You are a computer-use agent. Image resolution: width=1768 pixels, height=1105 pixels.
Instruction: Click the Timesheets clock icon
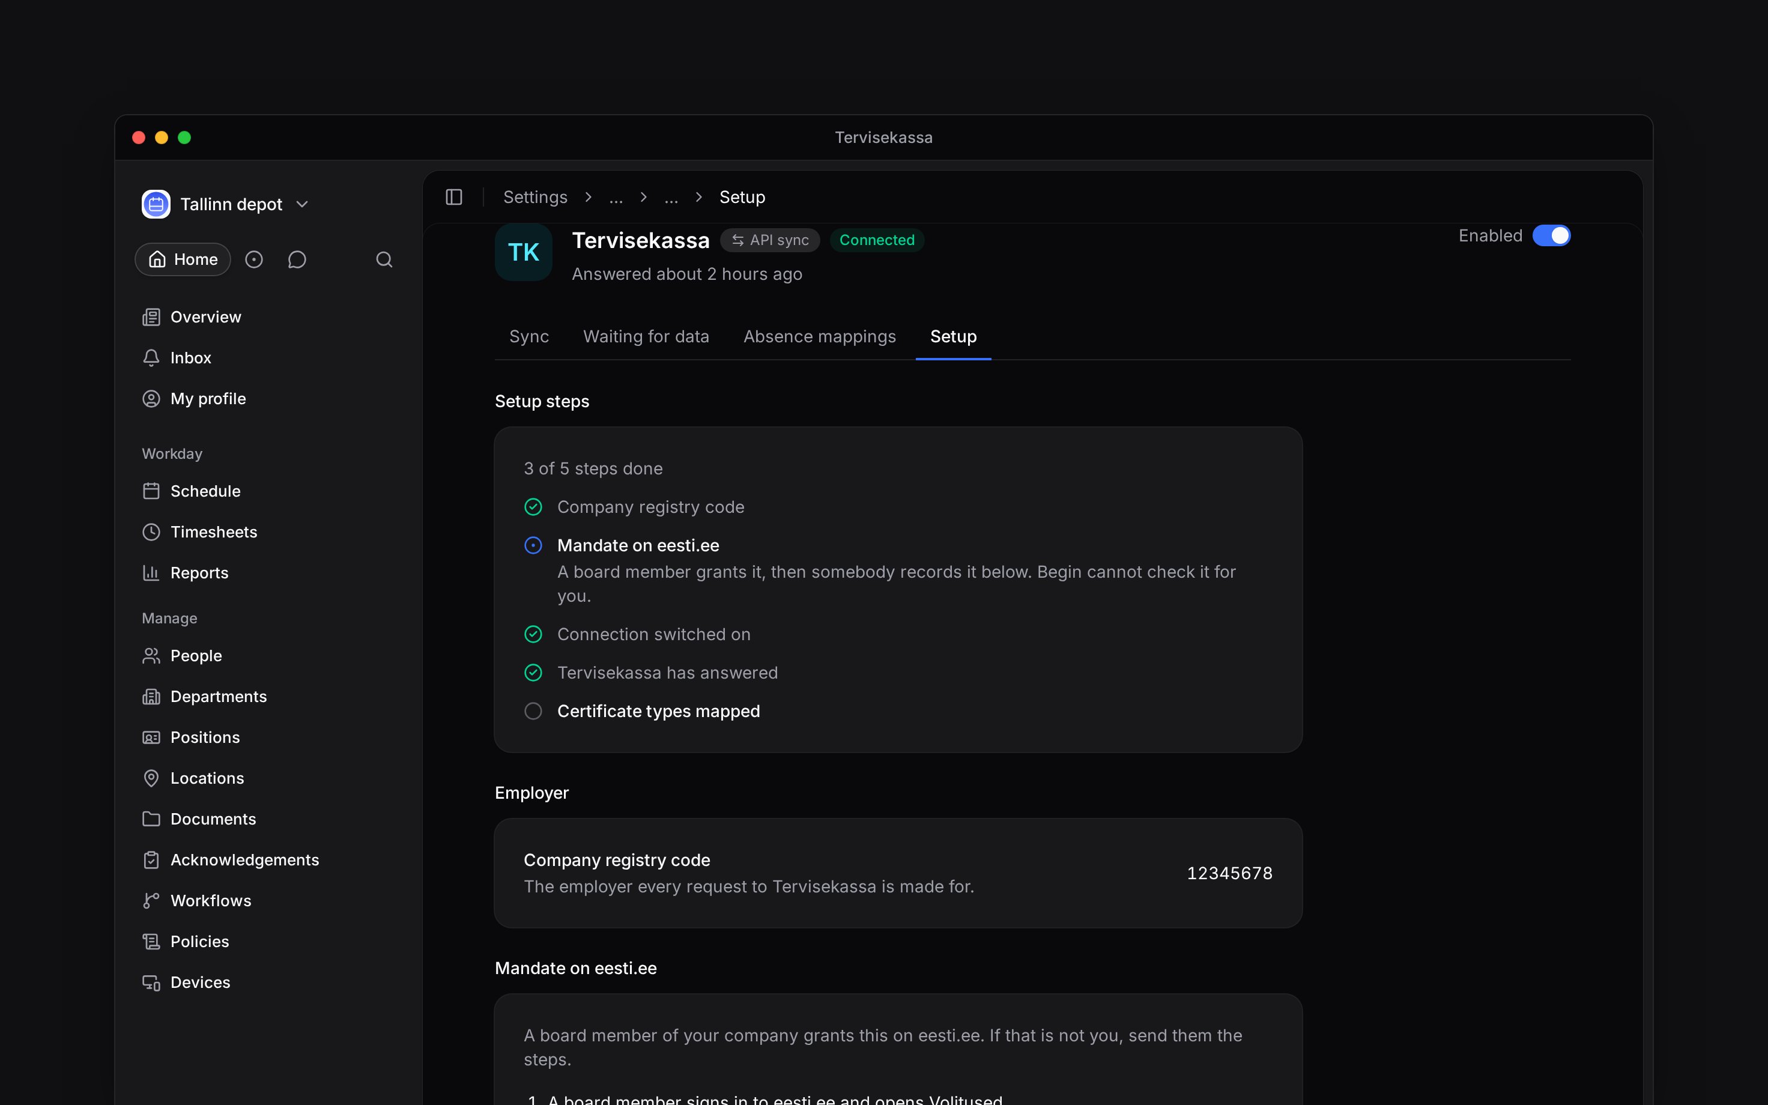(151, 532)
